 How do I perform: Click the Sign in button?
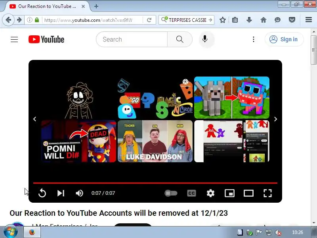coord(284,39)
